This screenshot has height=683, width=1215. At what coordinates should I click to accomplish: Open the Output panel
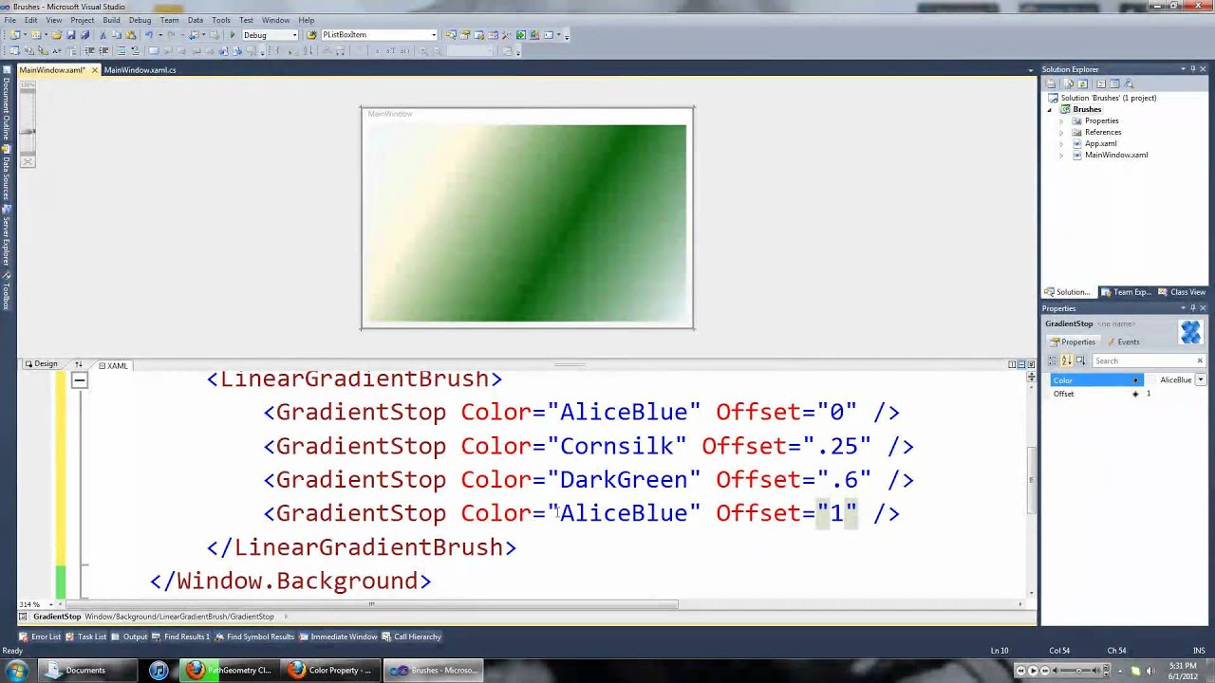click(x=129, y=637)
